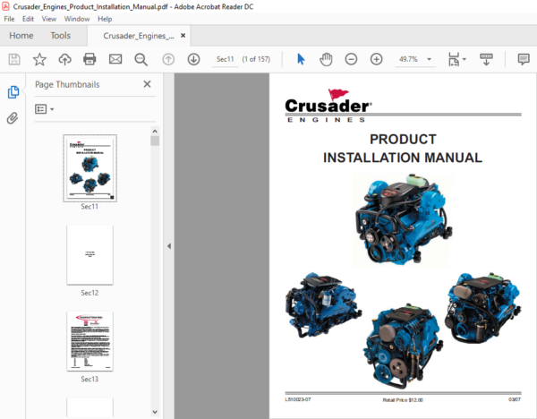Open the Help menu
537x419 pixels.
pyautogui.click(x=105, y=19)
